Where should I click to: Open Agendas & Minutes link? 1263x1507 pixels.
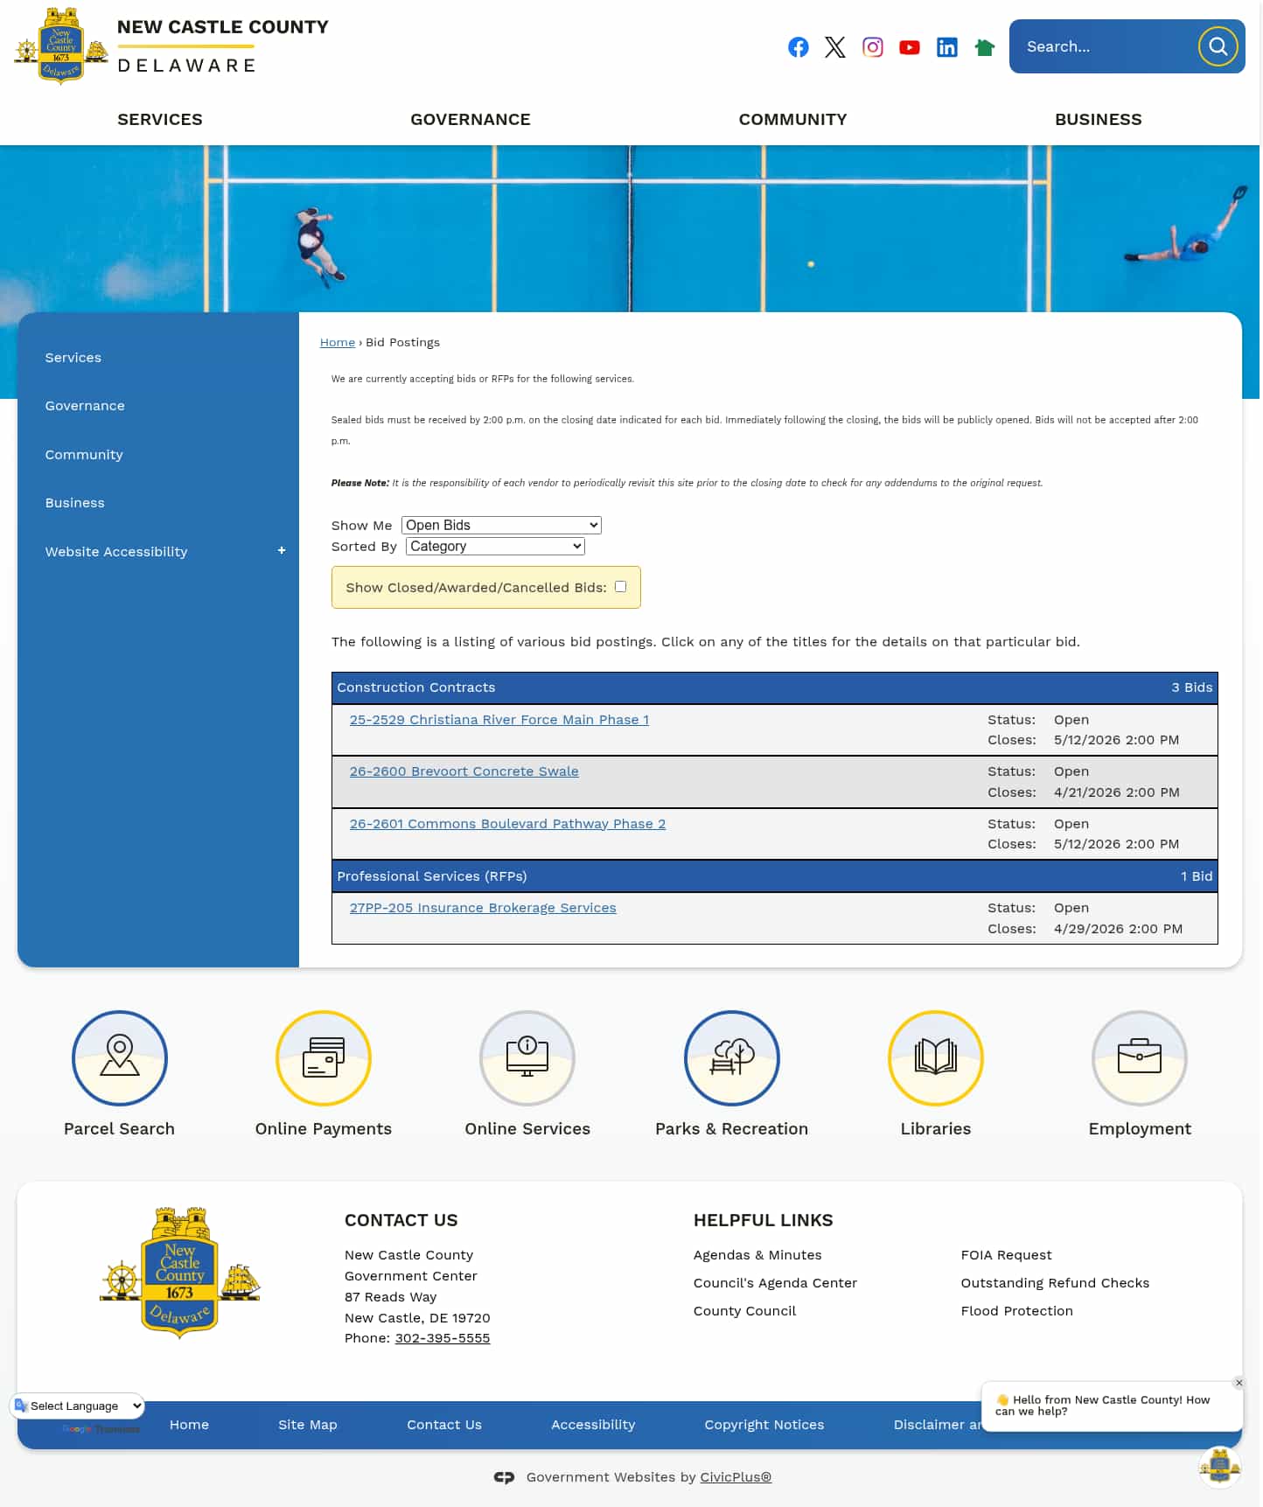pyautogui.click(x=757, y=1255)
